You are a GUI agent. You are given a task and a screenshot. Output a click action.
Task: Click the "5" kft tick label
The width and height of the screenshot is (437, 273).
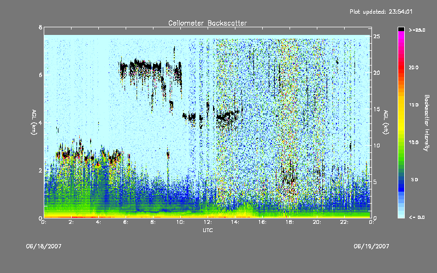tap(375, 182)
